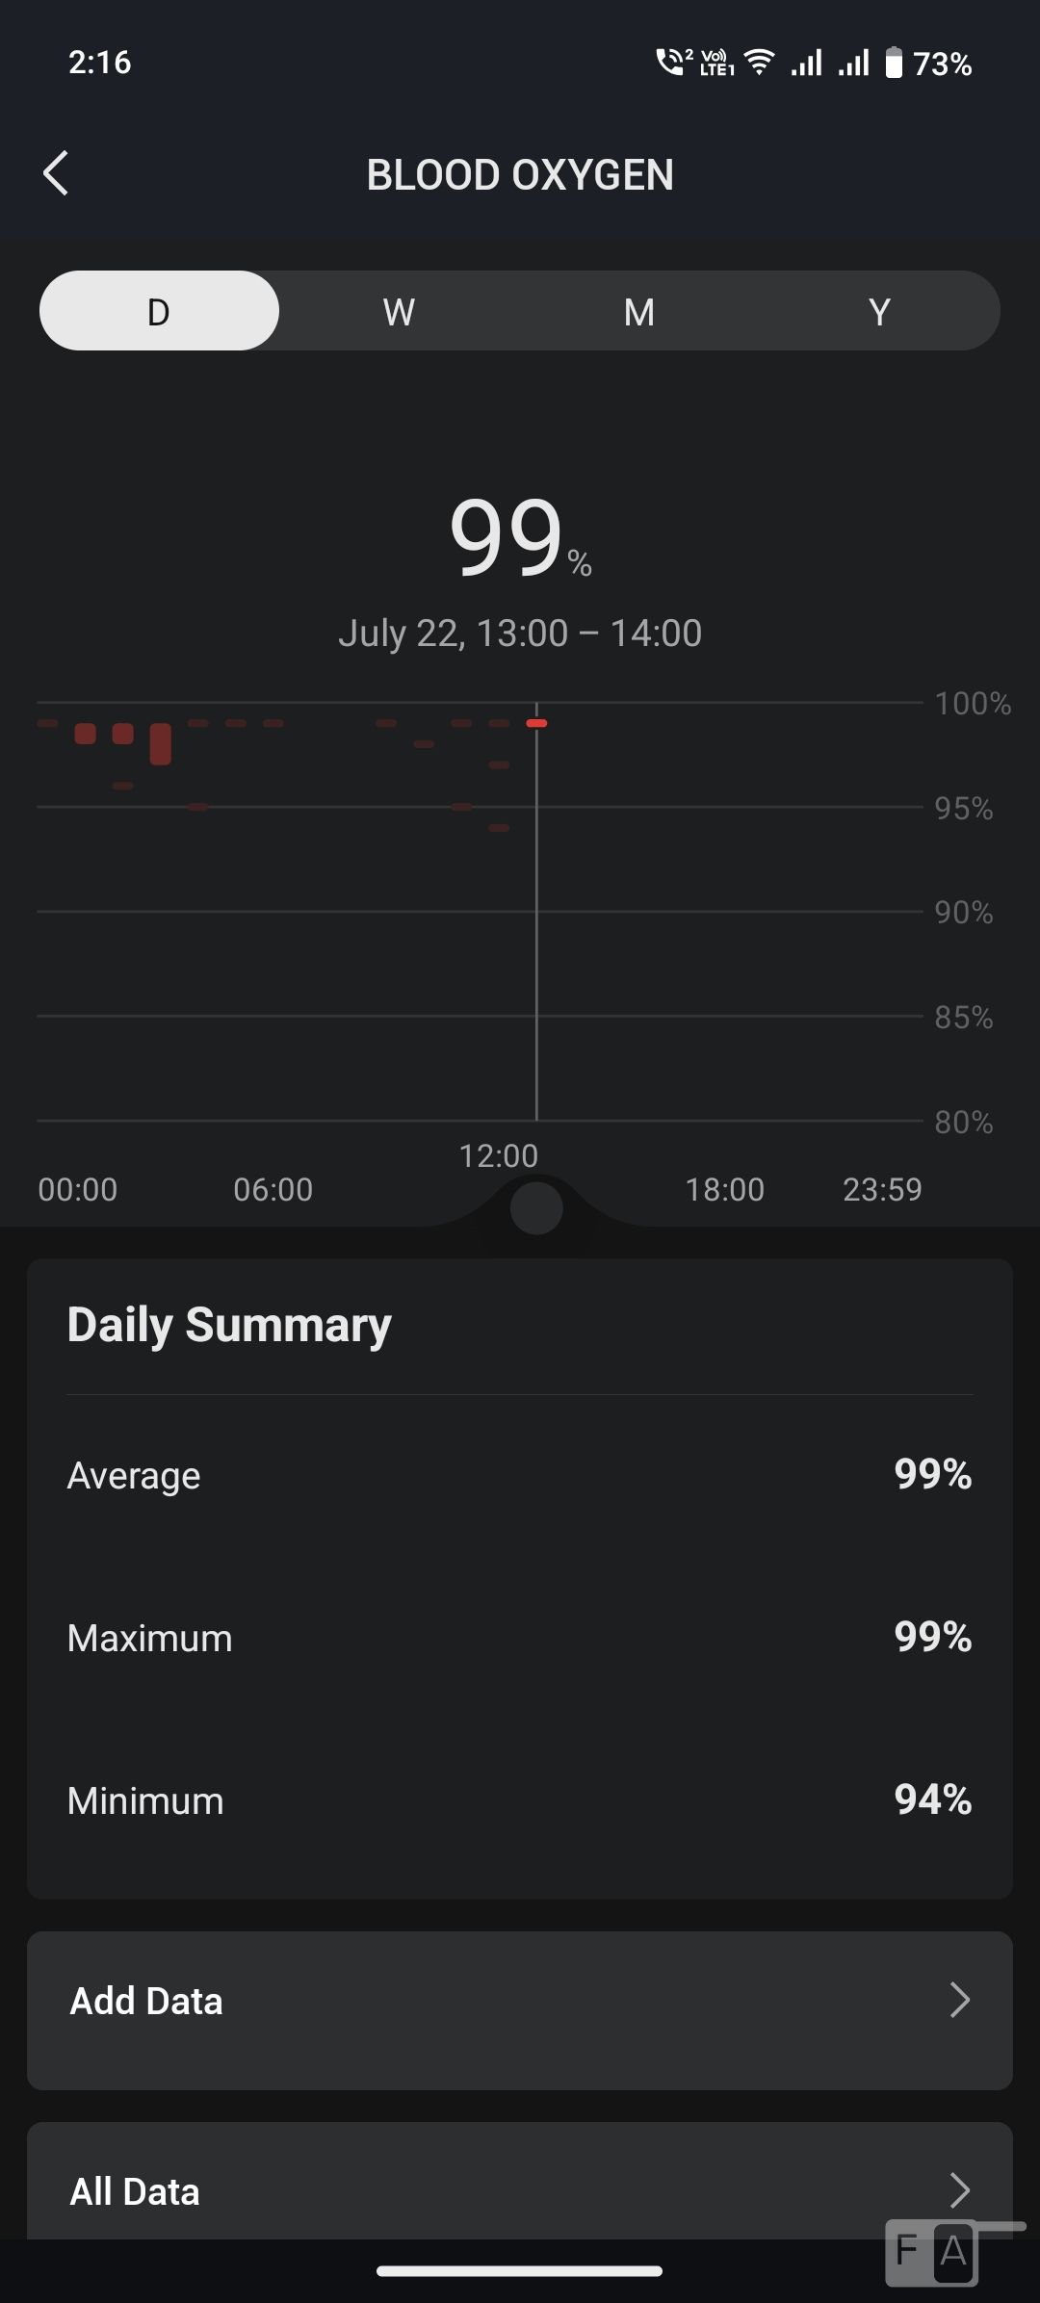This screenshot has height=2303, width=1040.
Task: Switch to the Y (year) tab
Action: pyautogui.click(x=878, y=311)
